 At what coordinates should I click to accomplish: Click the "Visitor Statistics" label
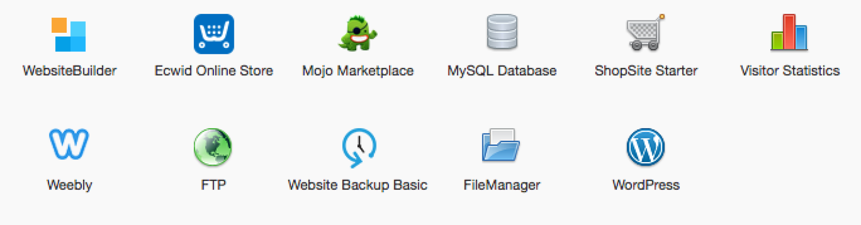[789, 71]
